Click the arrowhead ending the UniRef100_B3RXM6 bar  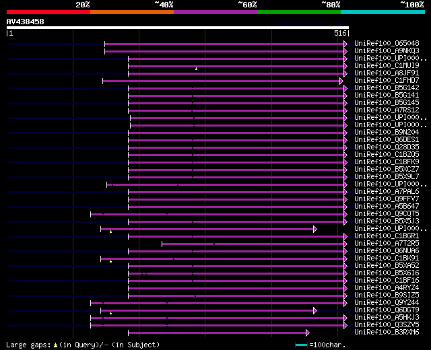point(308,333)
